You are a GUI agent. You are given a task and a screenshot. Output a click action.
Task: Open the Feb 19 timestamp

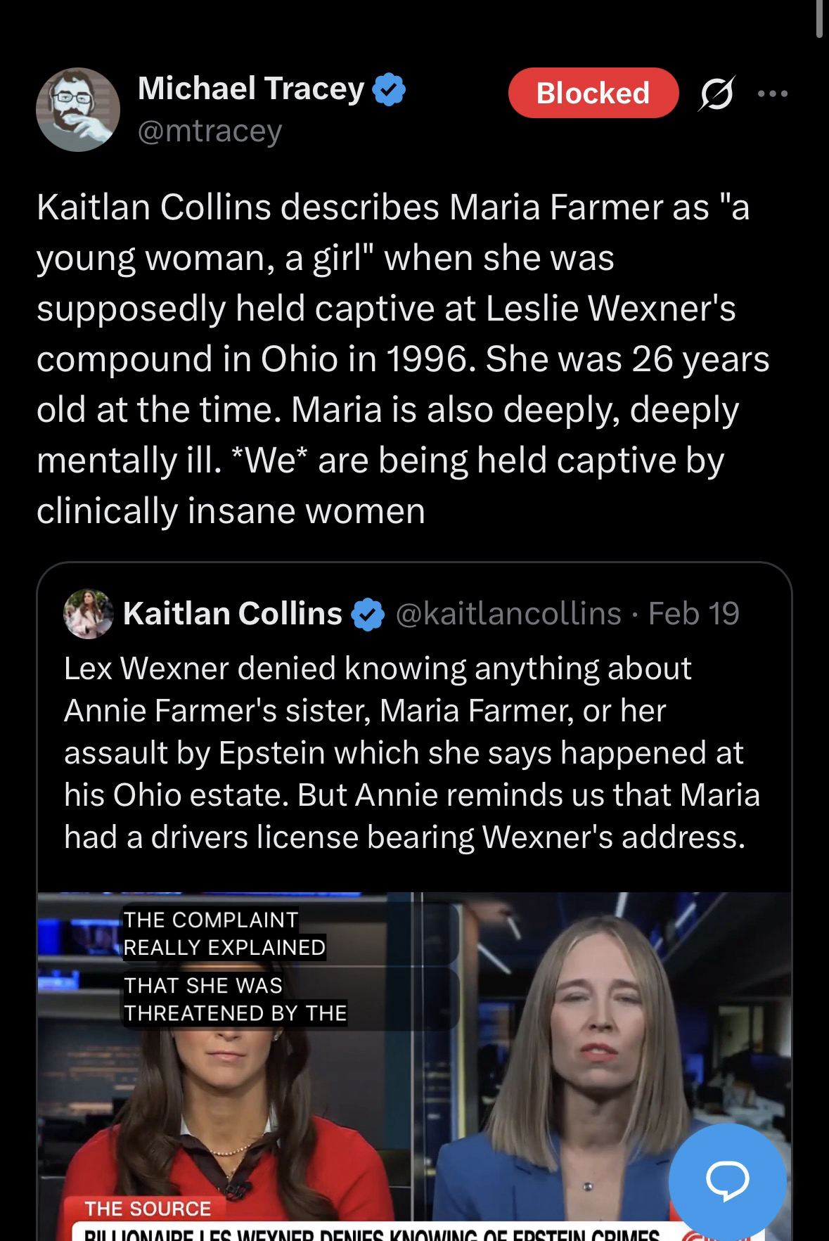(693, 614)
